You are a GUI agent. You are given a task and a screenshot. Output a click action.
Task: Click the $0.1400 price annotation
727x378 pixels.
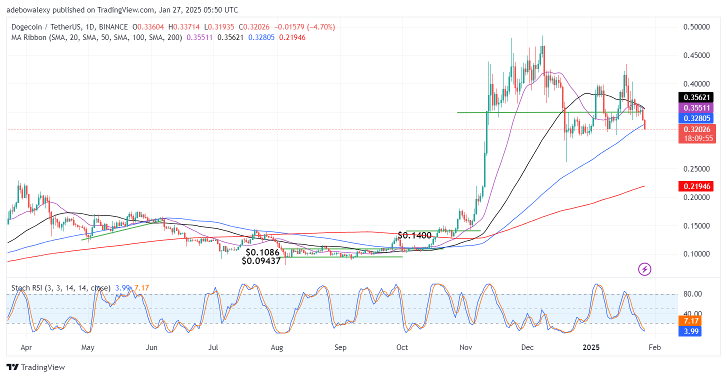[x=414, y=235]
